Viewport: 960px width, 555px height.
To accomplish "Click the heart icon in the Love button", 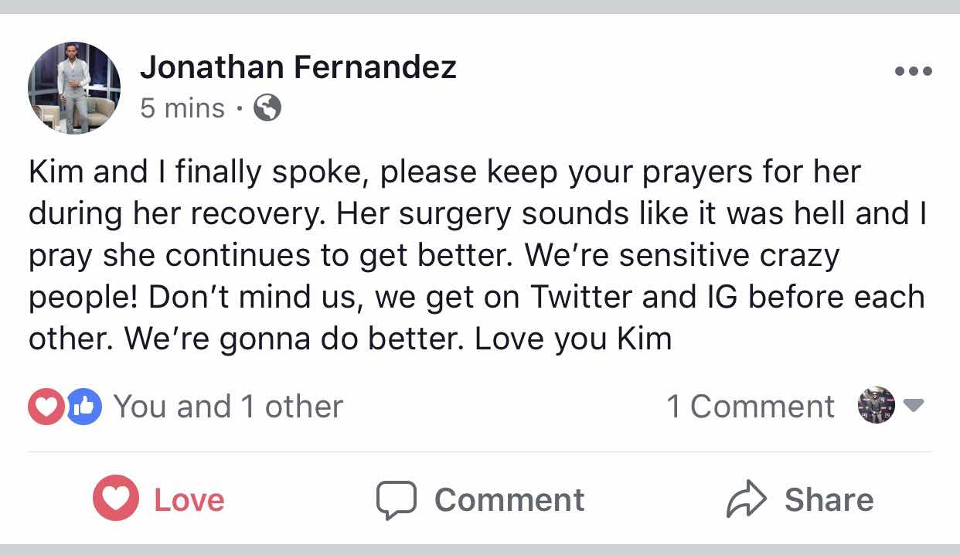I will [116, 499].
